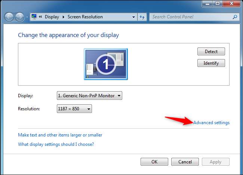Open Make text and other items larger link
Image resolution: width=243 pixels, height=175 pixels.
tap(60, 135)
